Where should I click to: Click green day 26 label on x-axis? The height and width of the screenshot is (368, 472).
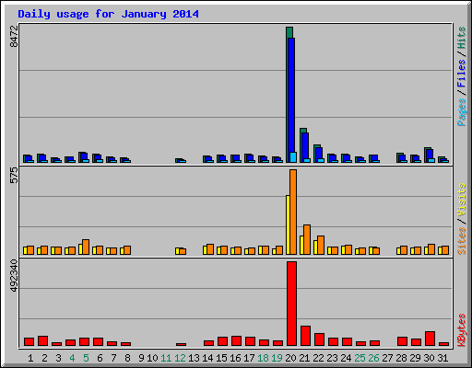point(373,358)
